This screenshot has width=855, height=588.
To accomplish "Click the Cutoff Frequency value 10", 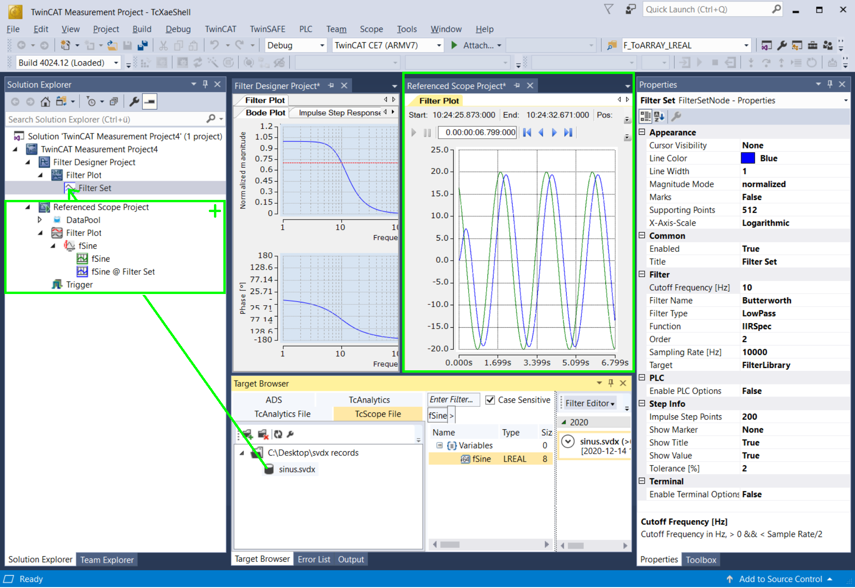I will click(795, 287).
